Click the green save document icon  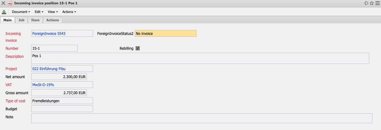pyautogui.click(x=4, y=12)
